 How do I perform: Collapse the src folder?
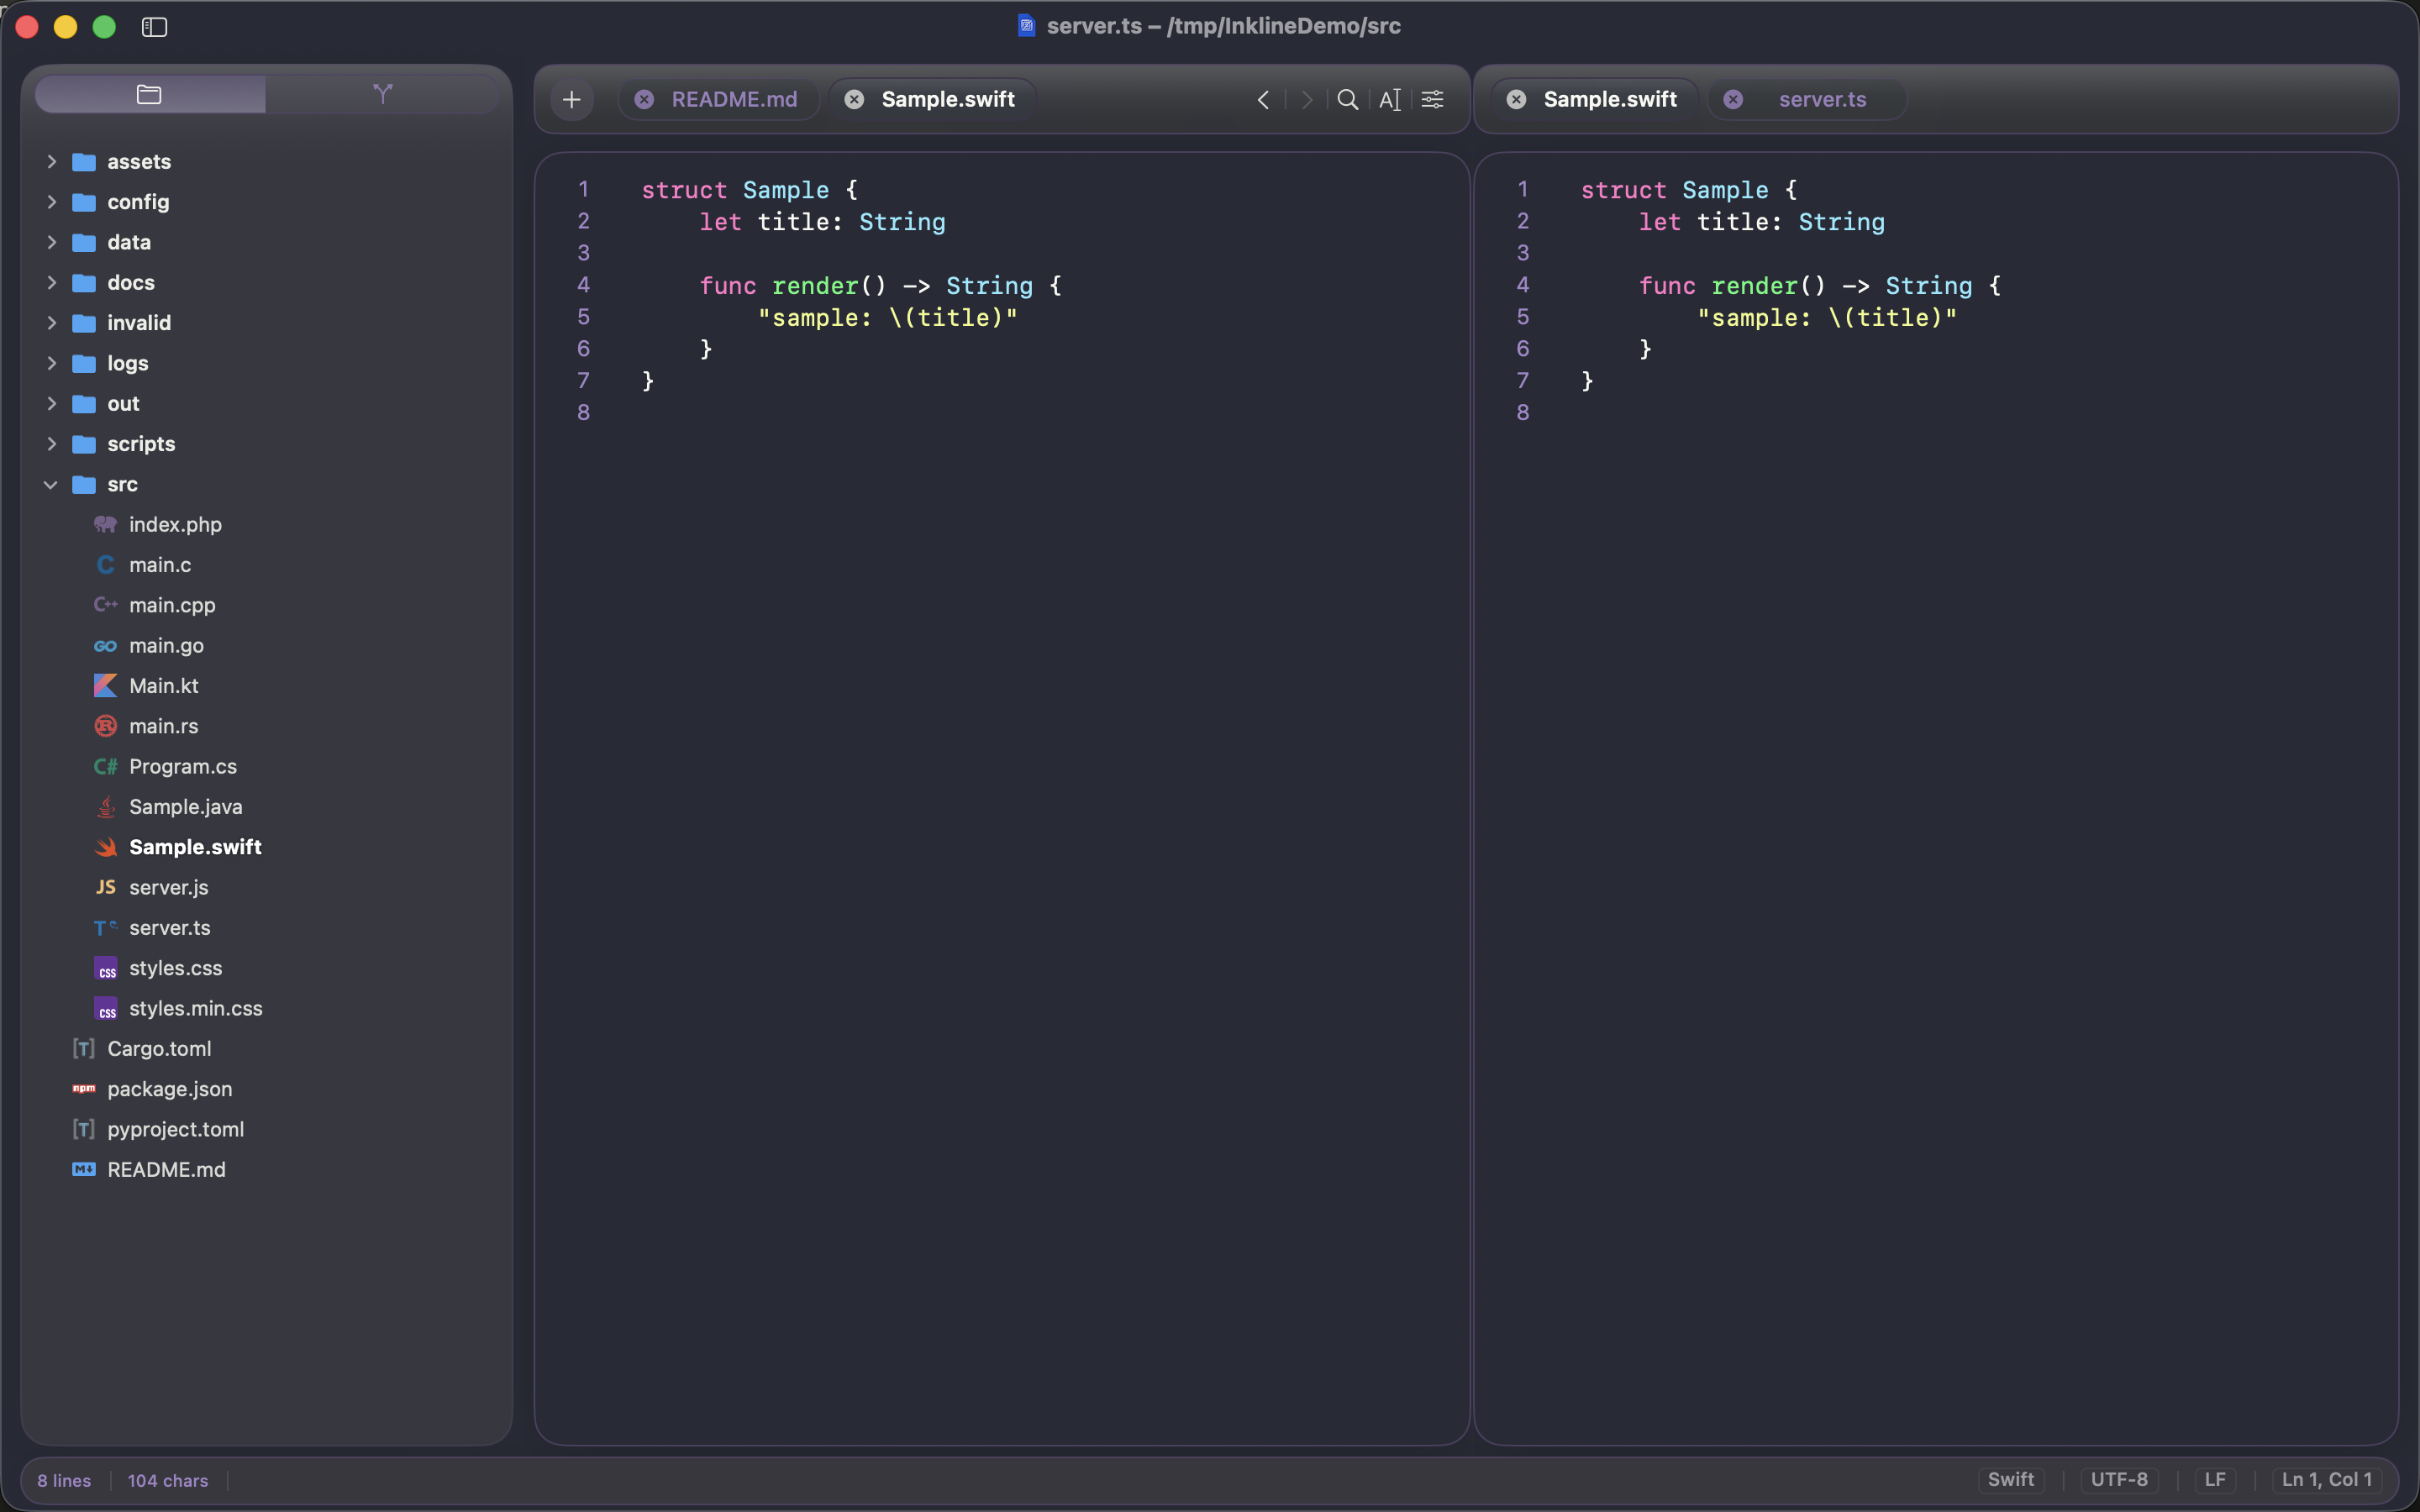51,484
